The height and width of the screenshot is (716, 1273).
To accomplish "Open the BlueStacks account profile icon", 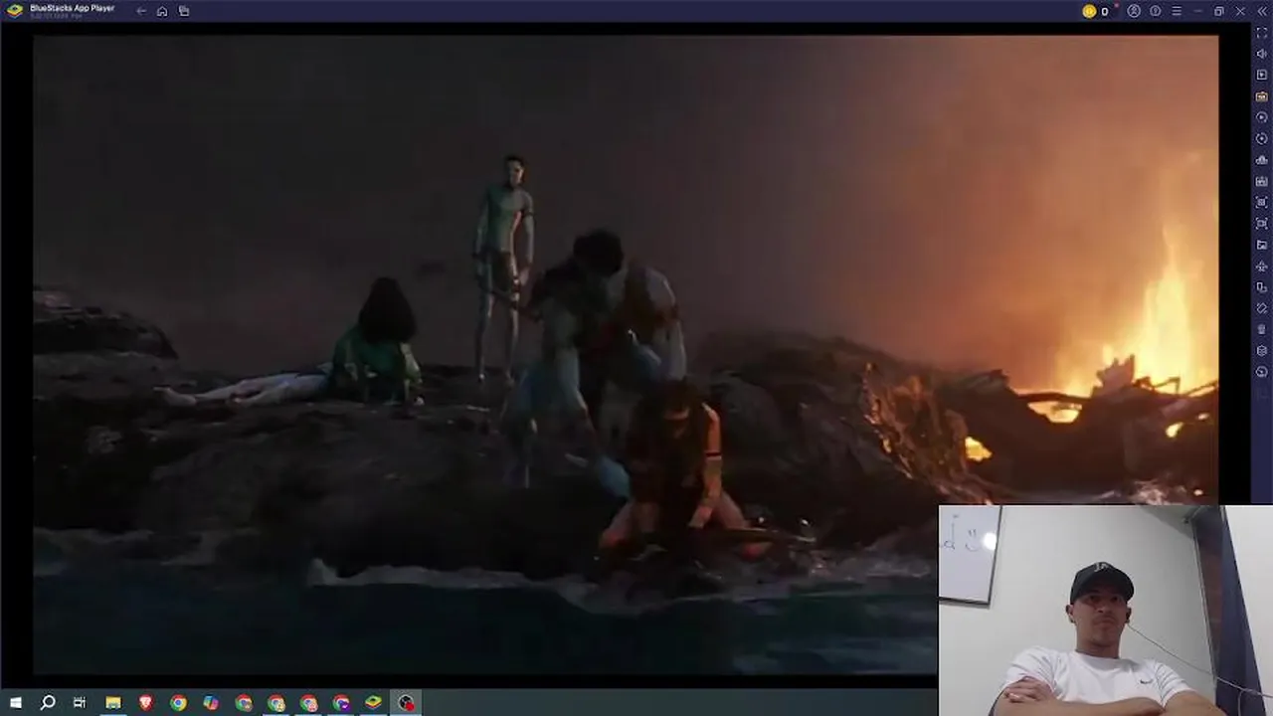I will pos(1134,11).
